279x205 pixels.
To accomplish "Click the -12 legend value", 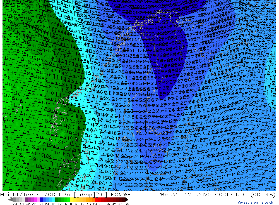I will pyautogui.click(x=58, y=204).
